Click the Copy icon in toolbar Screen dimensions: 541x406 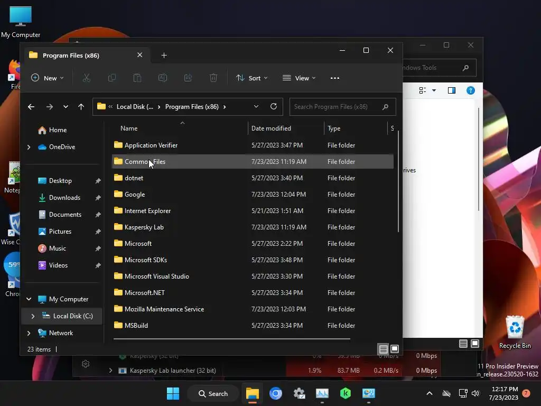click(x=112, y=78)
